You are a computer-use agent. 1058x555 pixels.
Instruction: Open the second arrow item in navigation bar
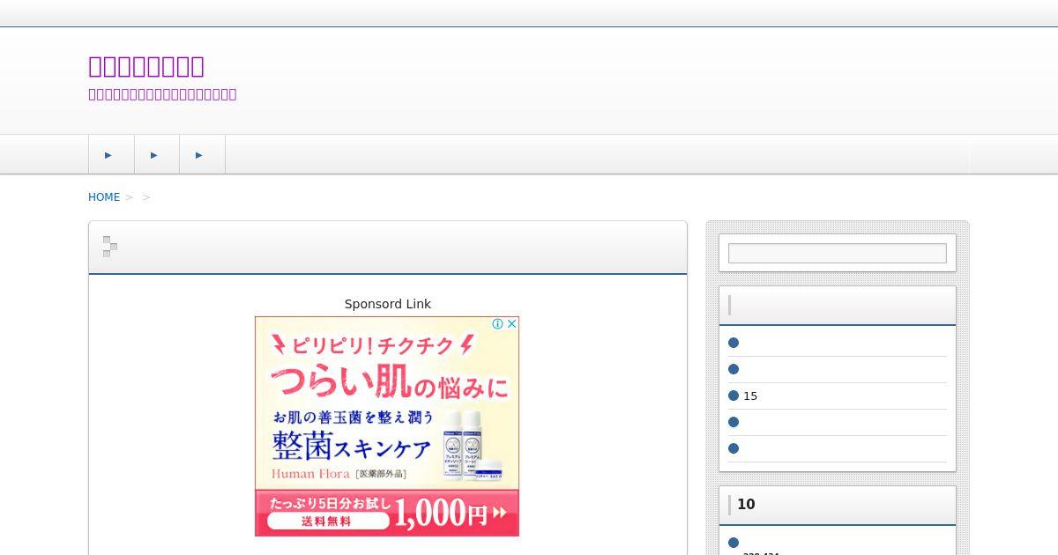(157, 154)
